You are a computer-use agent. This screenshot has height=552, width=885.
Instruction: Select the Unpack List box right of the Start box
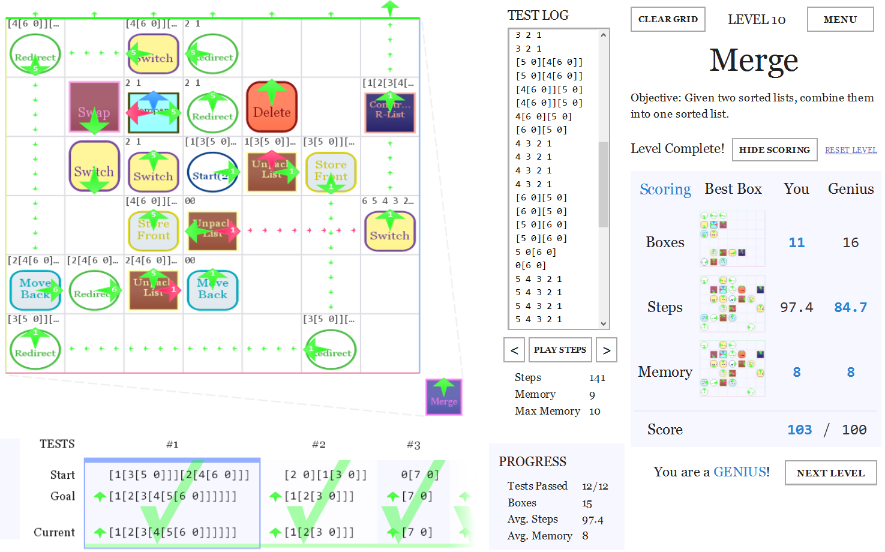point(272,172)
